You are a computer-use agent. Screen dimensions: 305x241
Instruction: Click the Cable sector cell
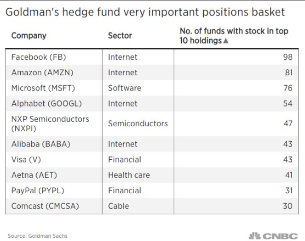pos(138,206)
